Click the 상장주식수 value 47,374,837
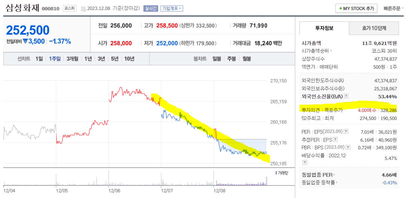The height and width of the screenshot is (198, 413). [386, 59]
